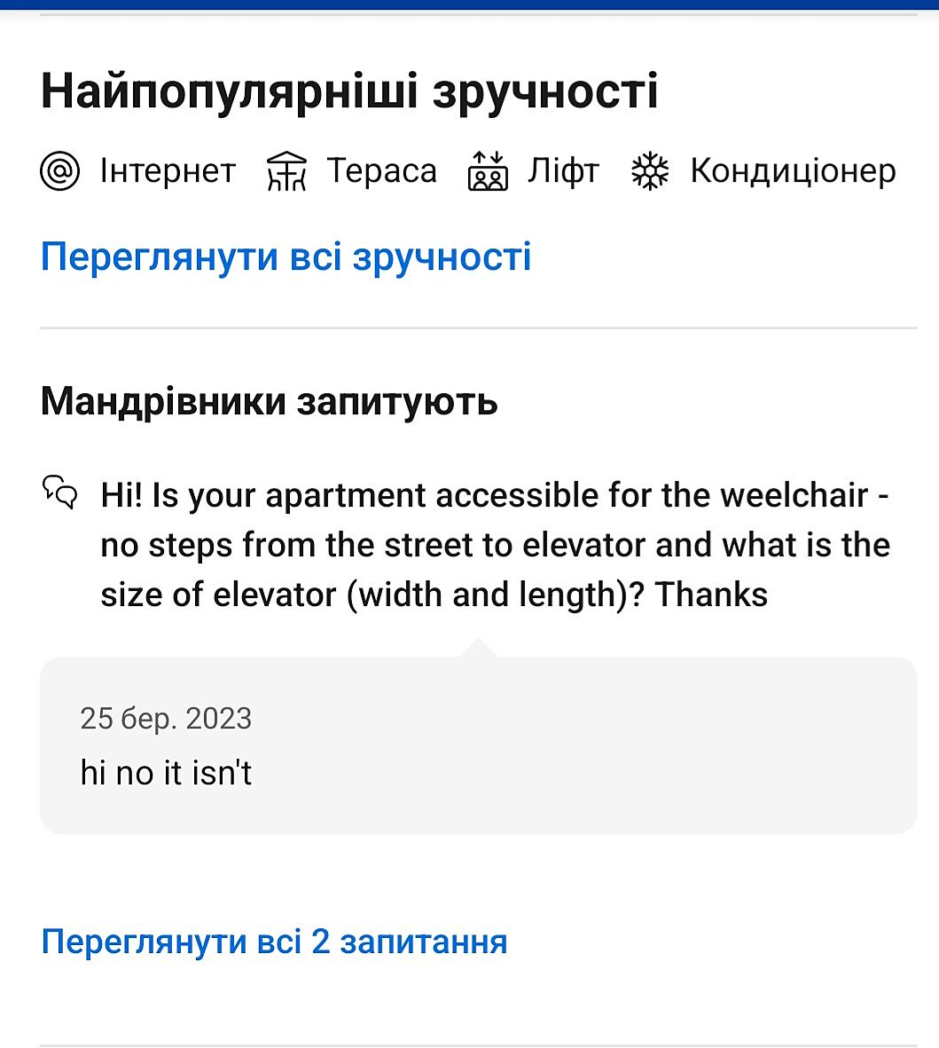The image size is (939, 1048).
Task: Select the Інтернет amenity label
Action: pyautogui.click(x=168, y=170)
